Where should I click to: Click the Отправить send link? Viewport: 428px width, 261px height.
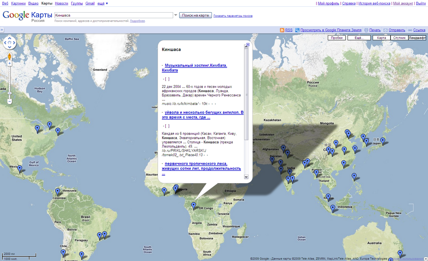tap(397, 30)
